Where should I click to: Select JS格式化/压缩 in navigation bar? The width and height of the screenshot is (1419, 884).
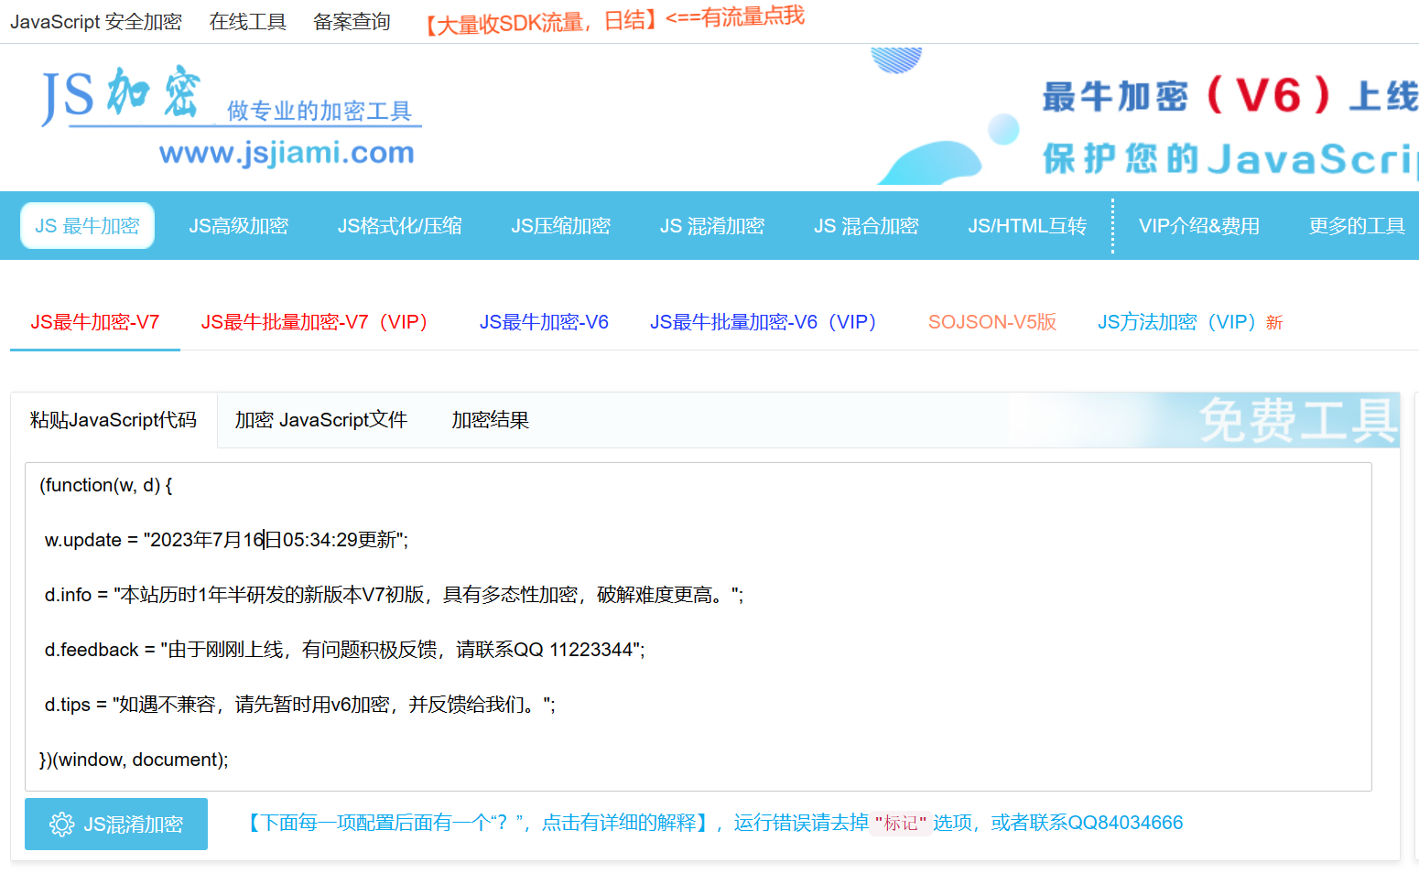[x=399, y=226]
